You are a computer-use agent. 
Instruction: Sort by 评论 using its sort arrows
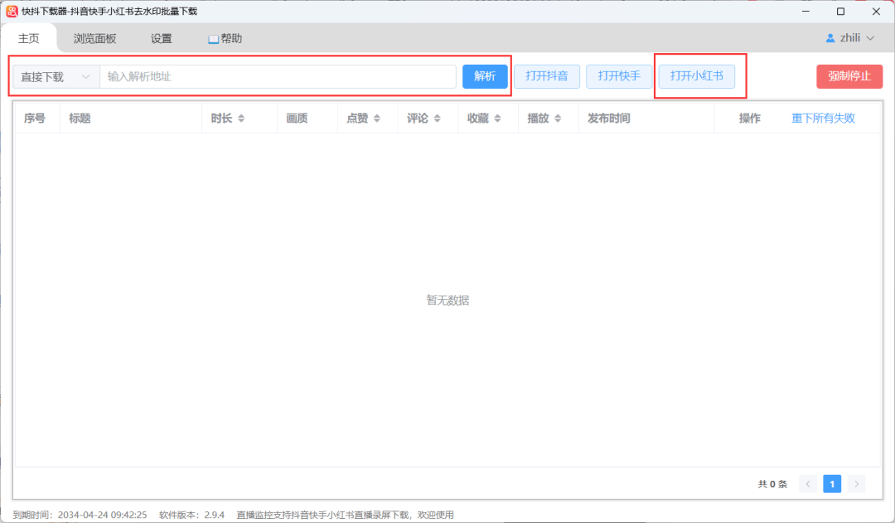(x=438, y=119)
